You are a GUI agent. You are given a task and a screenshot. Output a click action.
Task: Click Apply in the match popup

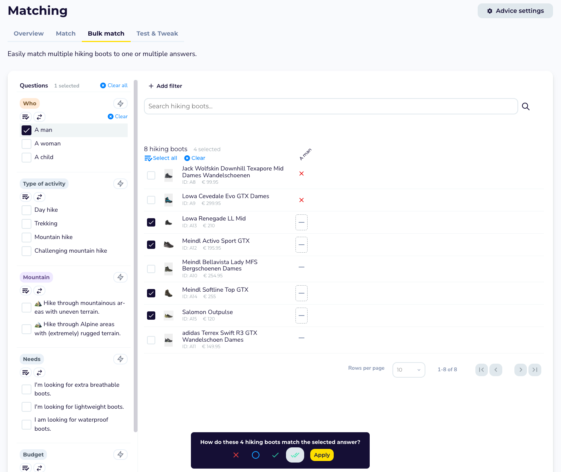click(x=322, y=455)
